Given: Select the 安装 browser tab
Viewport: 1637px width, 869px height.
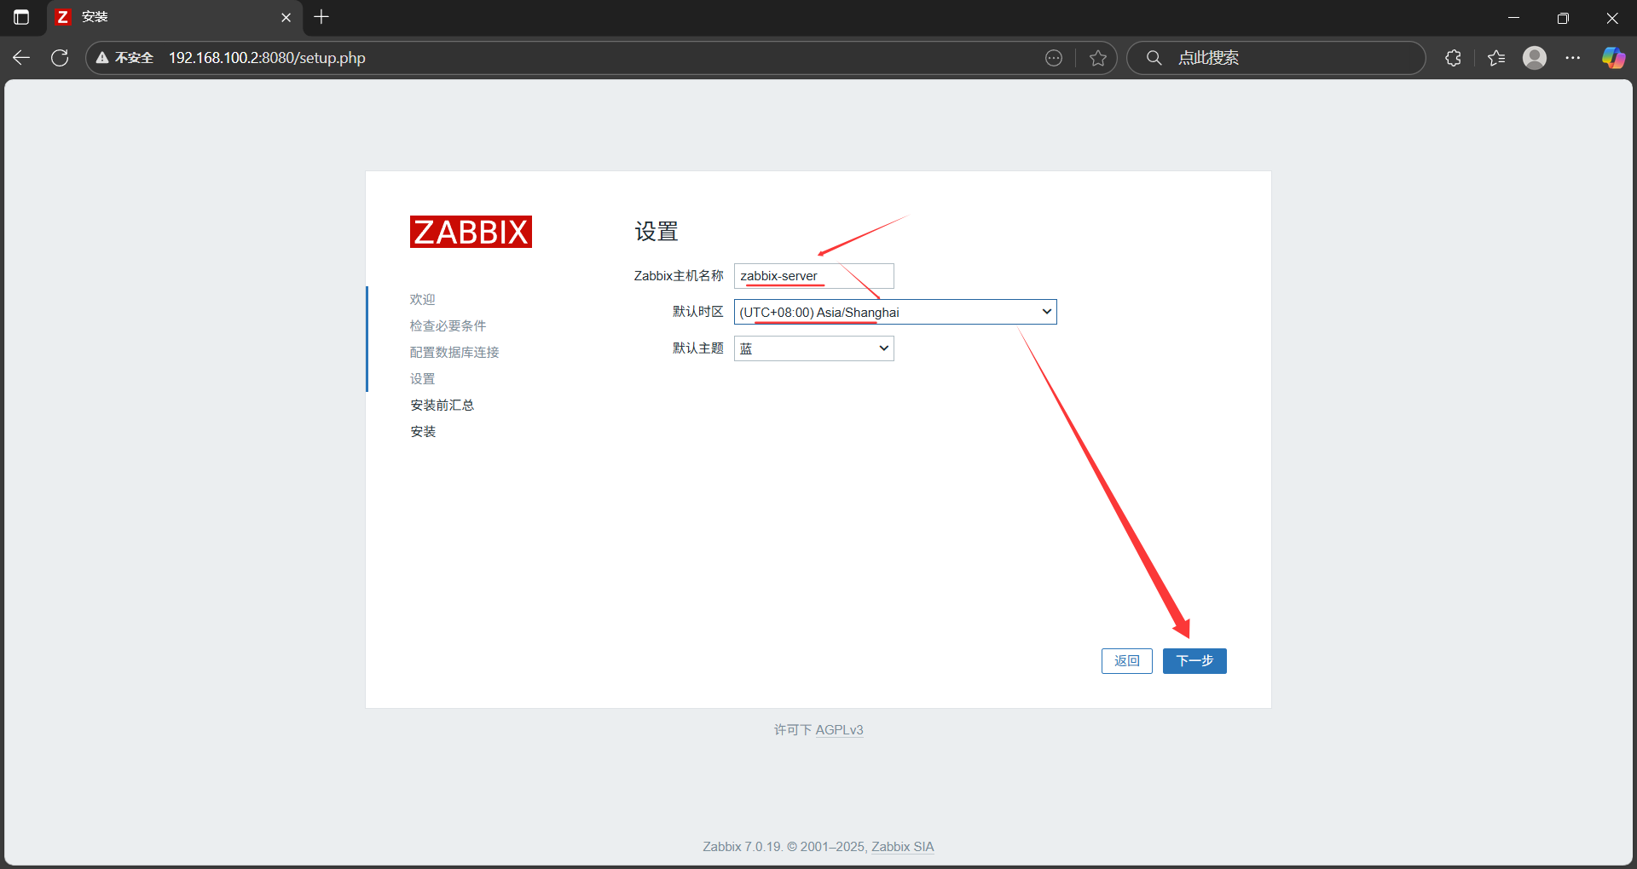Looking at the screenshot, I should pos(175,17).
